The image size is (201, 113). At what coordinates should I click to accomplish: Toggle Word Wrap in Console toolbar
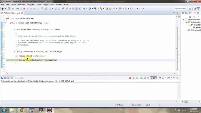click(x=148, y=78)
